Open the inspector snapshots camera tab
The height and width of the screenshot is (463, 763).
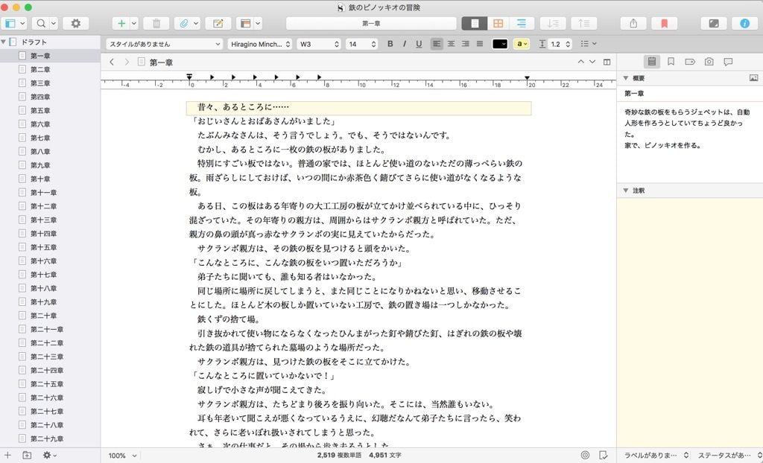709,62
